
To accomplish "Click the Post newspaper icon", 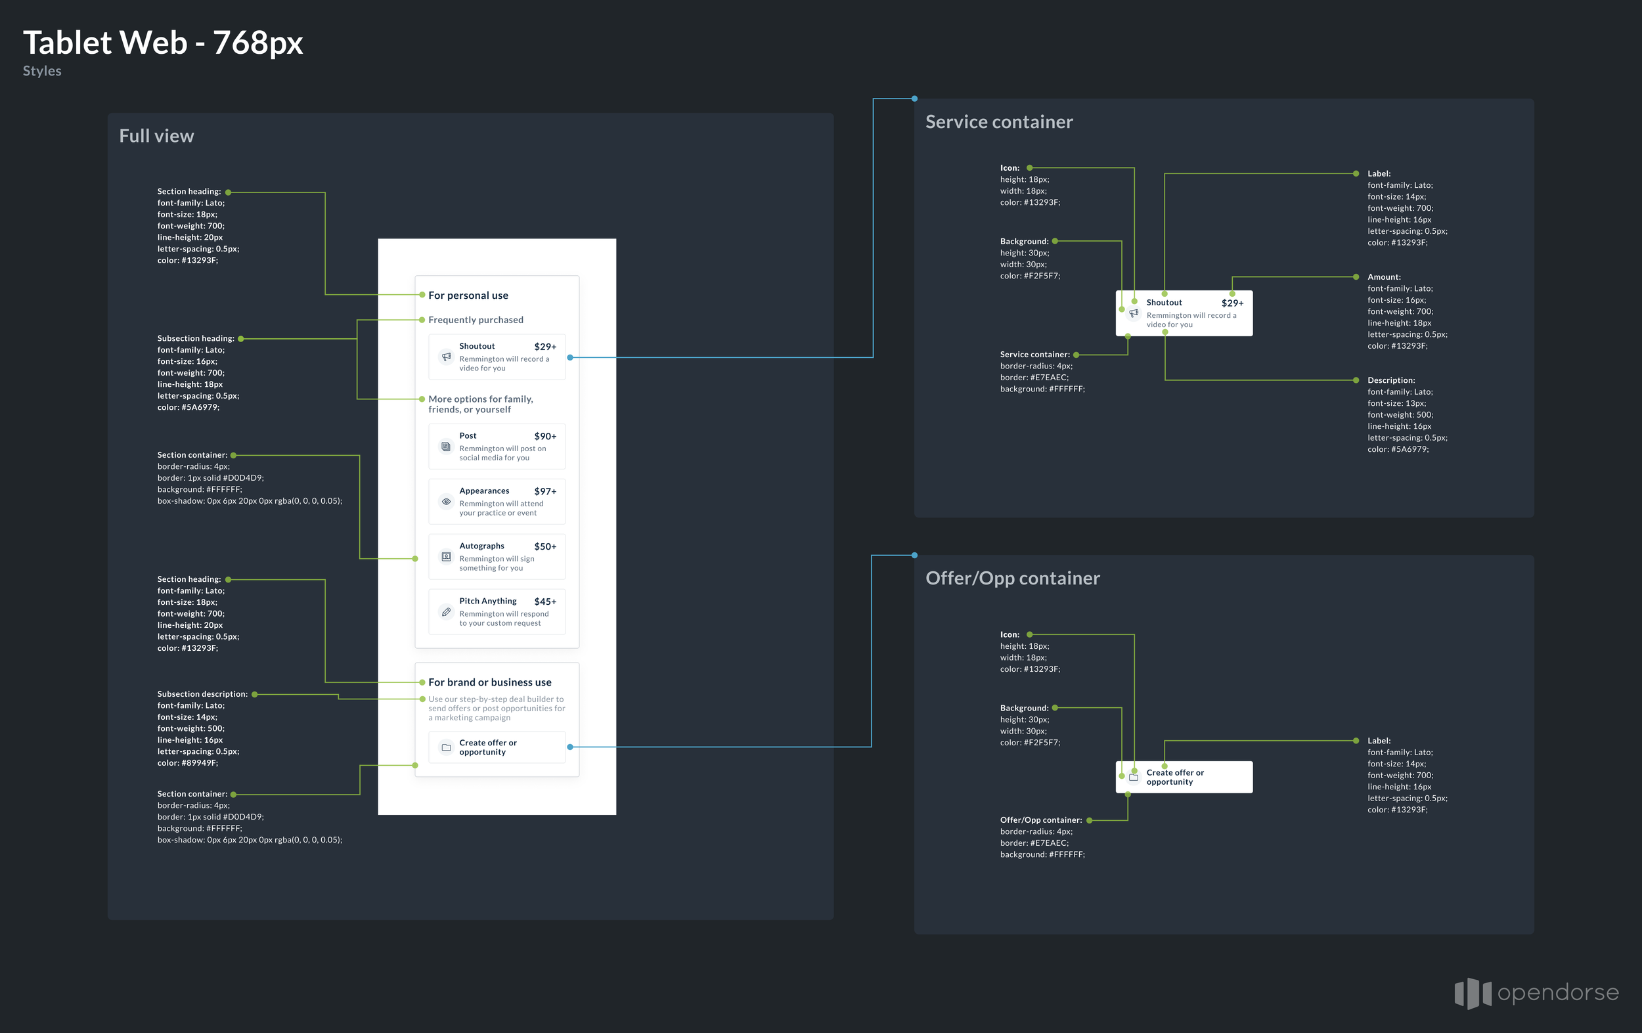I will point(446,447).
